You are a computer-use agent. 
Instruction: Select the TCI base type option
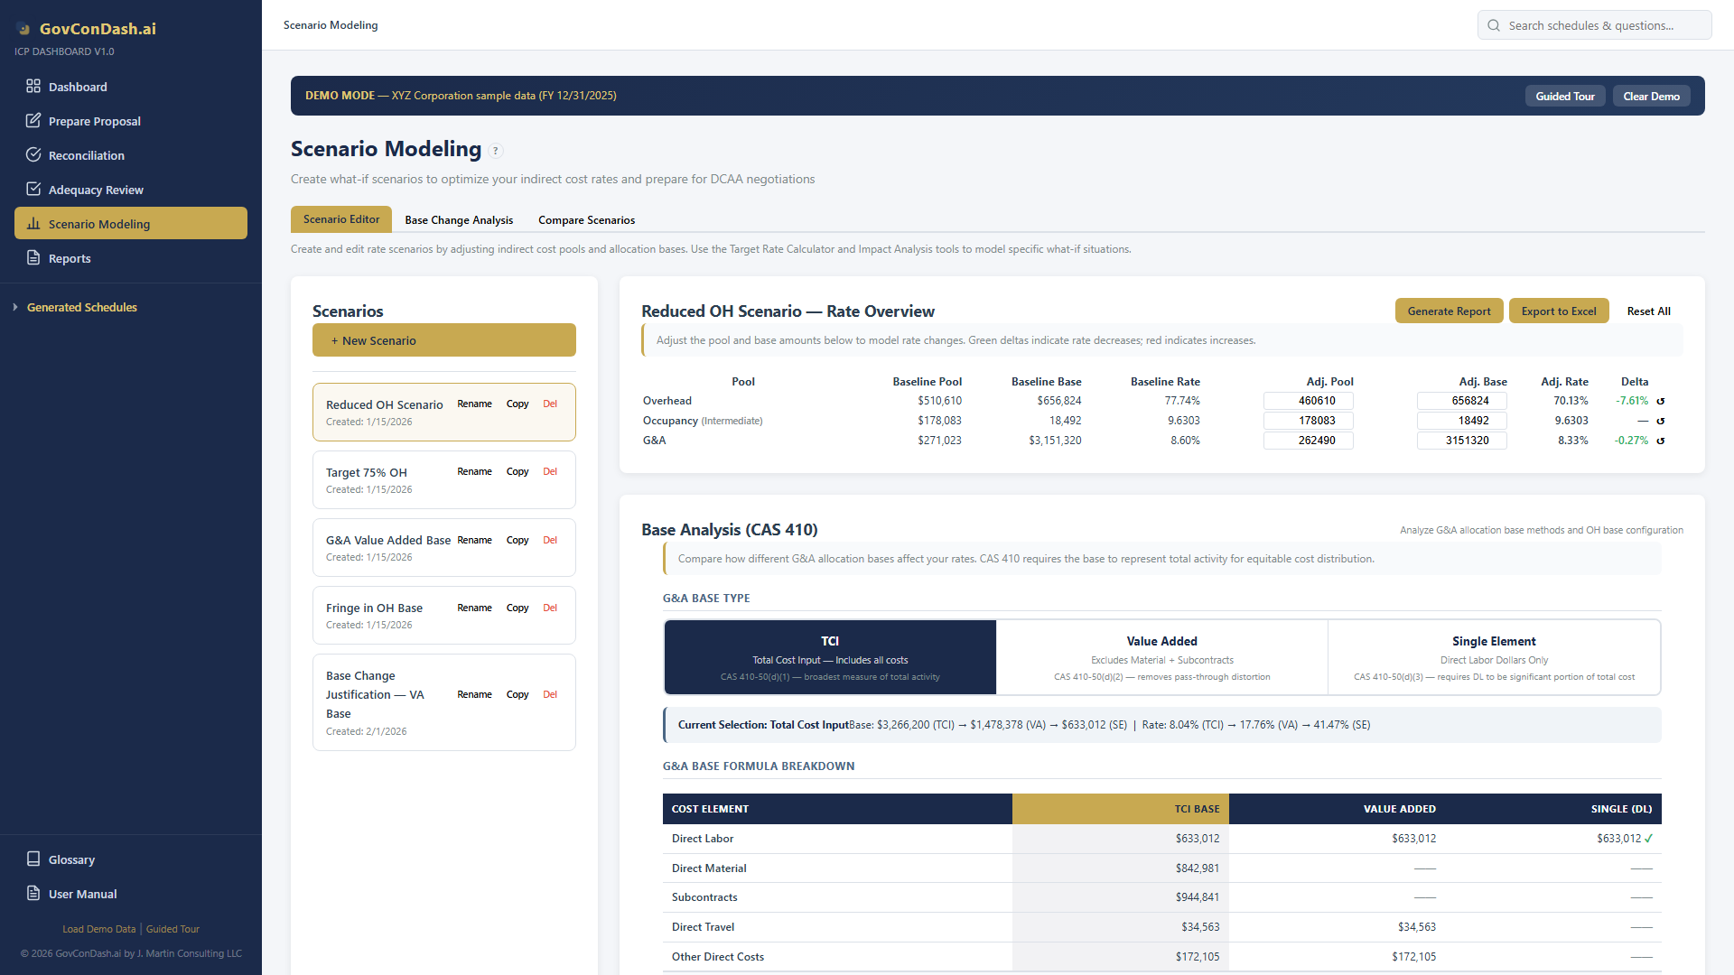(x=830, y=657)
